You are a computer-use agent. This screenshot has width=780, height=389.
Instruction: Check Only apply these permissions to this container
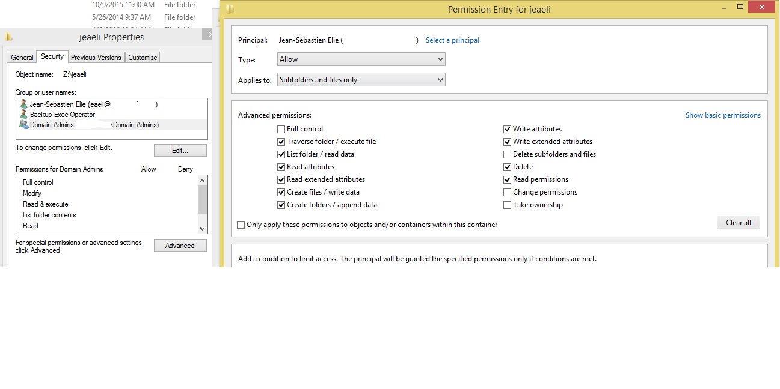pos(241,225)
